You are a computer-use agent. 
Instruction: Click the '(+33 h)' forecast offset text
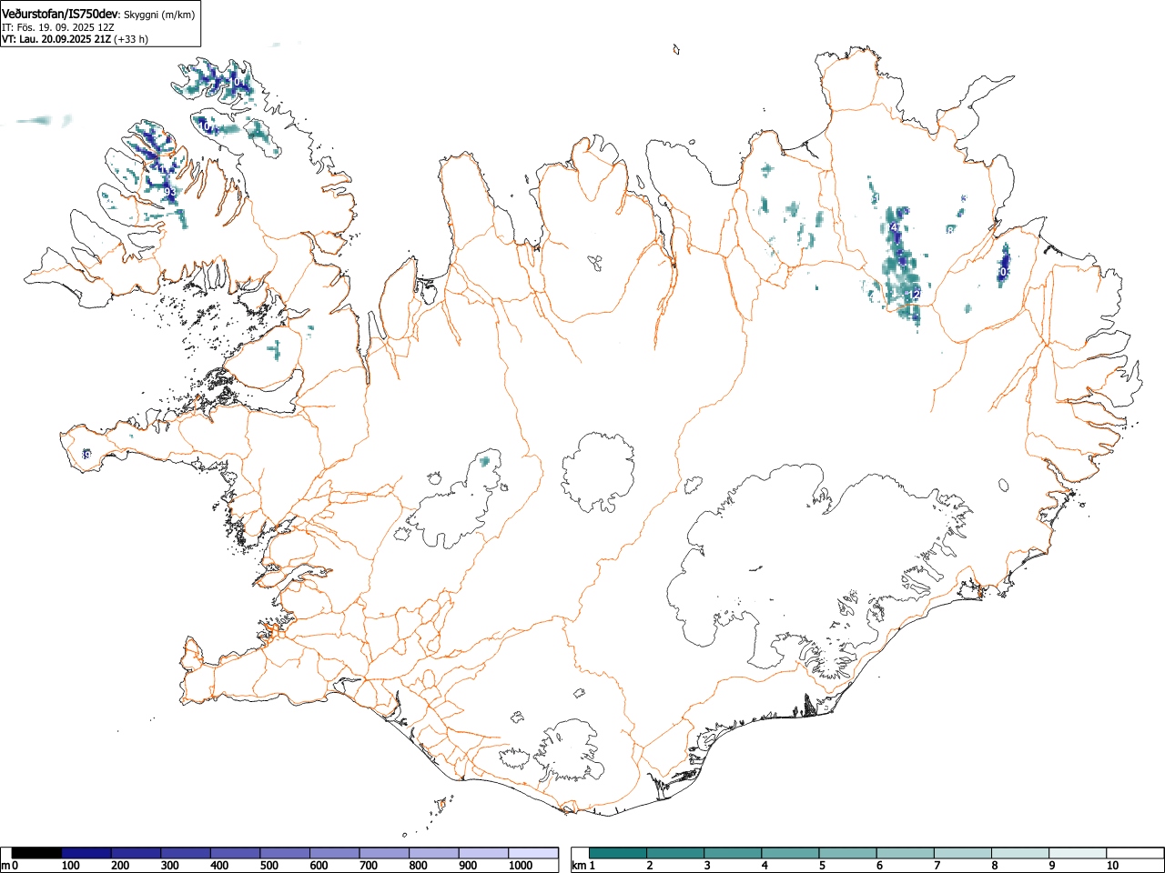pos(131,39)
